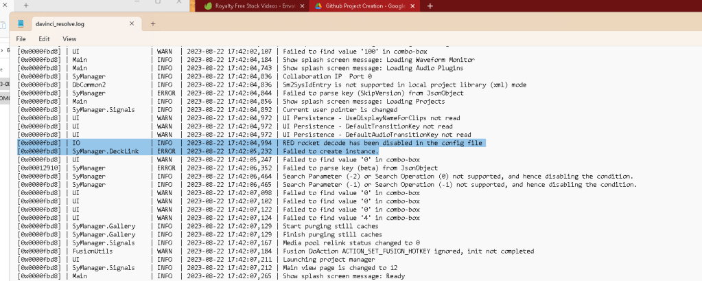Screen dimensions: 702x281
Task: Click highlighted 'Failed to create instance.' message
Action: (330, 151)
